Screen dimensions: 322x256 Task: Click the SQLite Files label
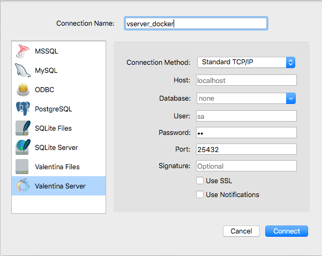click(x=53, y=129)
